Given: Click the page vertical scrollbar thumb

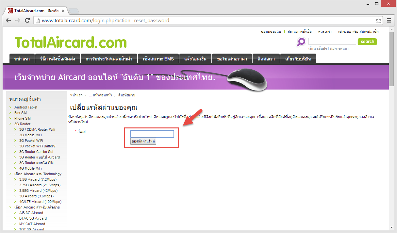Looking at the screenshot, I should [x=391, y=59].
